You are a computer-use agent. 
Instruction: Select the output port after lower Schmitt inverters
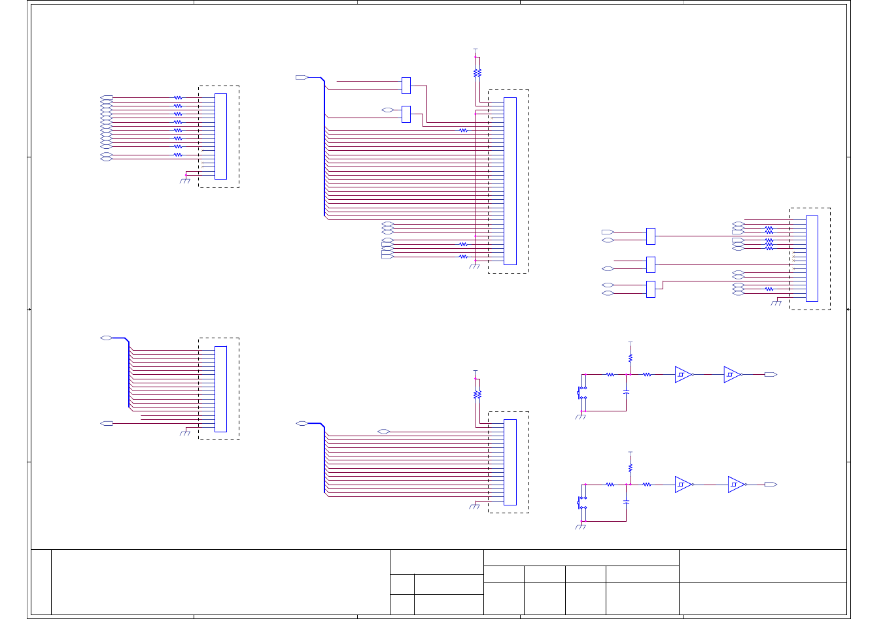[x=770, y=485]
